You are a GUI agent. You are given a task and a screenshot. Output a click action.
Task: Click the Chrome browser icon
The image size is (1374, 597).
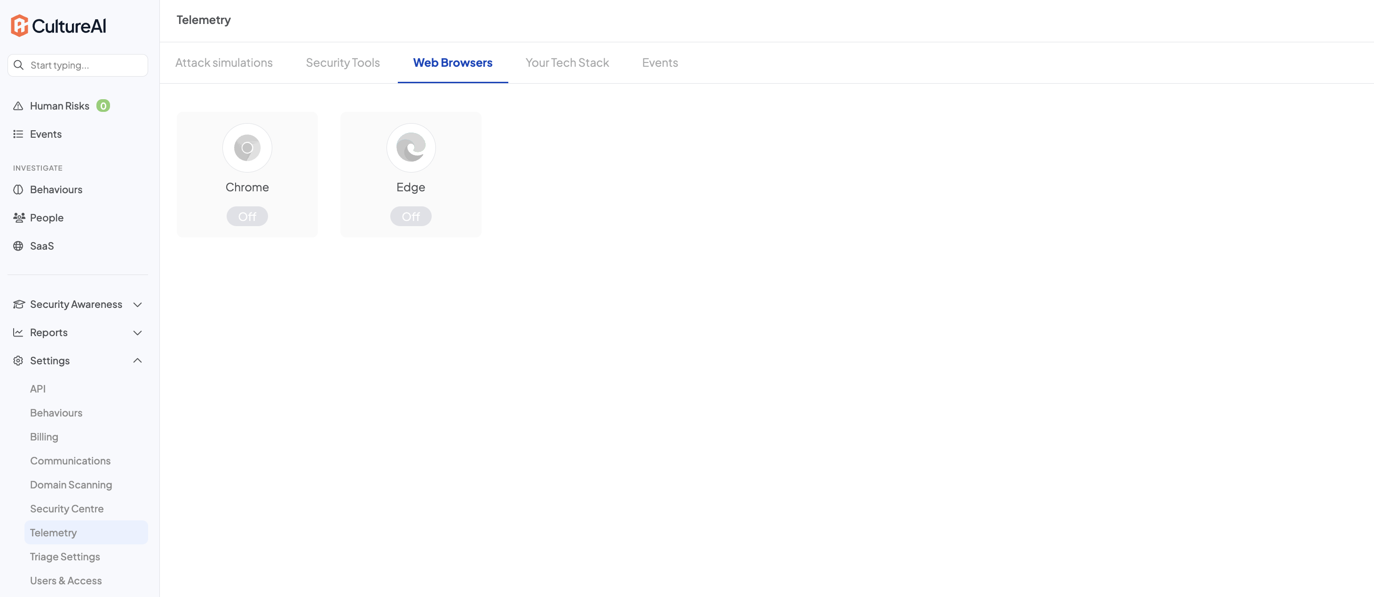247,148
